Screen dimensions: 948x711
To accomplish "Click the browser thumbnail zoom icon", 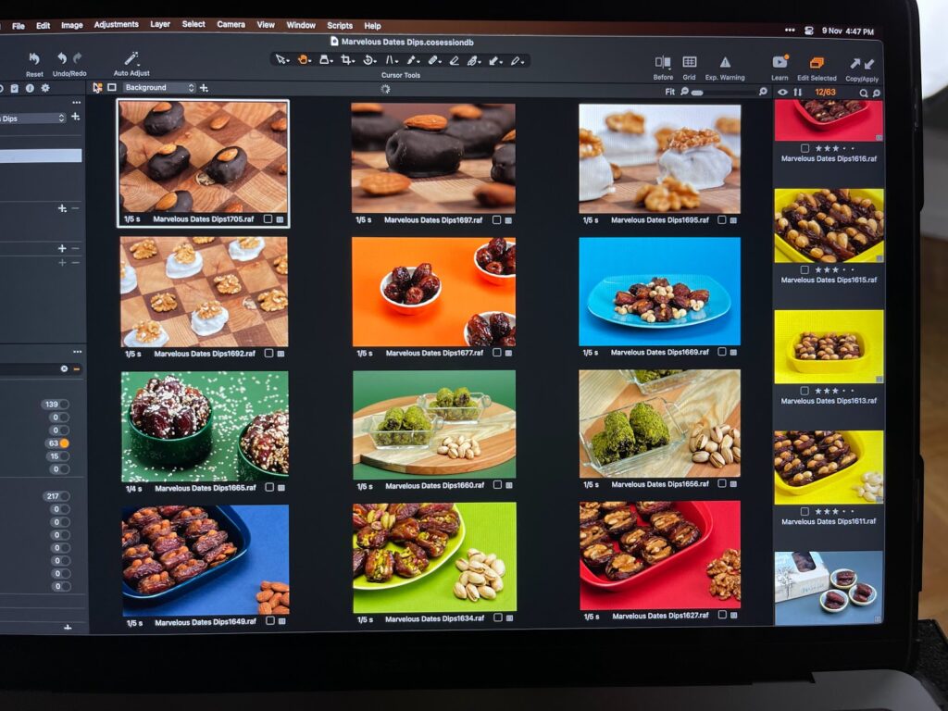I will click(877, 94).
